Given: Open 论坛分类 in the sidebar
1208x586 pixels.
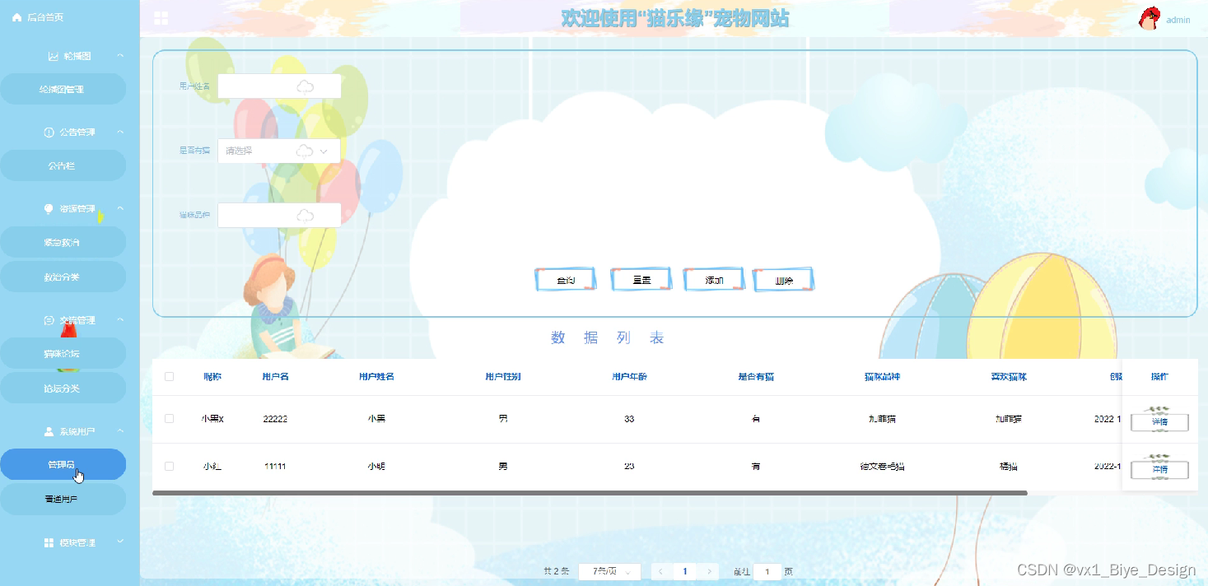Looking at the screenshot, I should tap(63, 388).
